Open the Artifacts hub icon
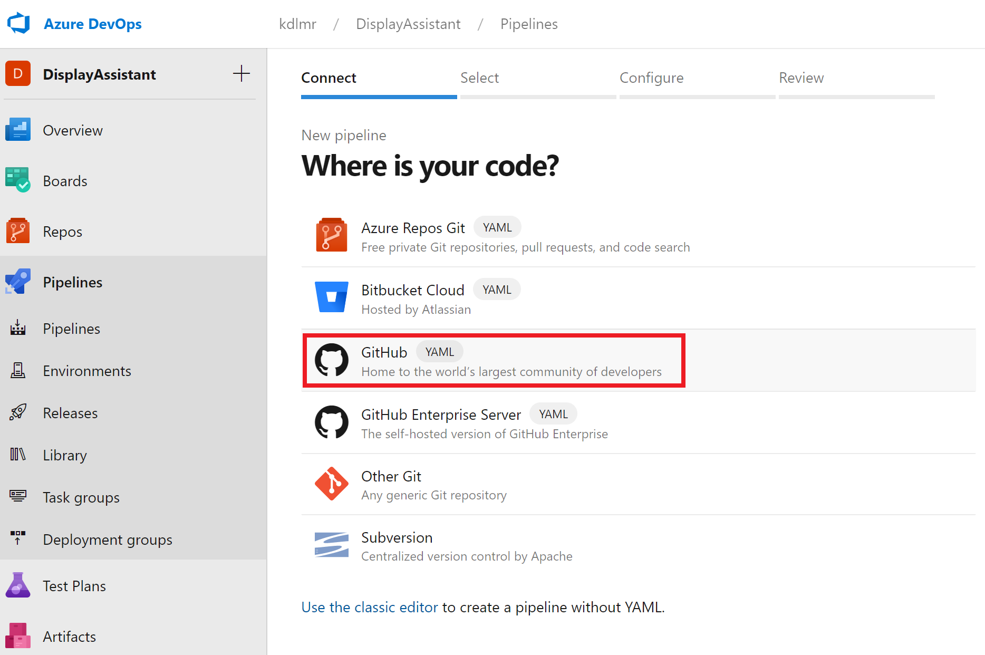Image resolution: width=985 pixels, height=655 pixels. coord(18,636)
